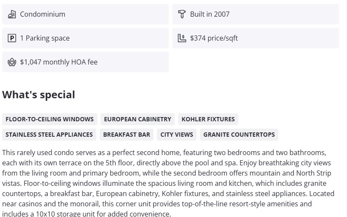Click the Condominium text label
This screenshot has height=217, width=347.
click(x=43, y=14)
